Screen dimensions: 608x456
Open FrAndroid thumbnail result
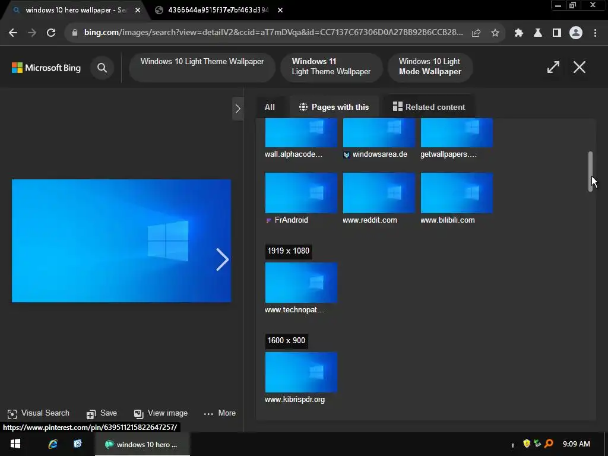(301, 193)
